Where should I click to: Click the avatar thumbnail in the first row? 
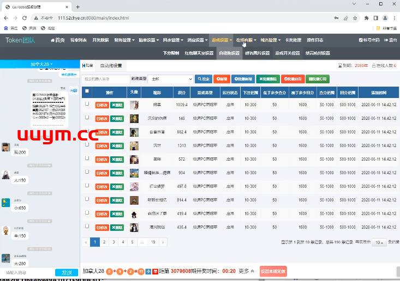tap(134, 105)
